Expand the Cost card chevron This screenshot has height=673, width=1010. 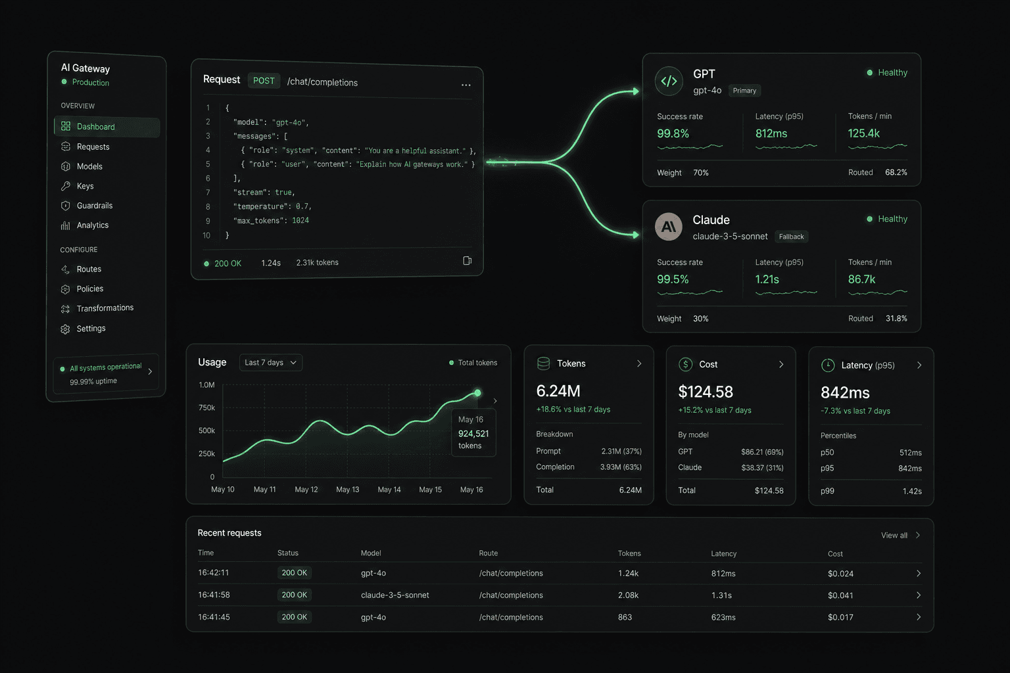coord(781,364)
